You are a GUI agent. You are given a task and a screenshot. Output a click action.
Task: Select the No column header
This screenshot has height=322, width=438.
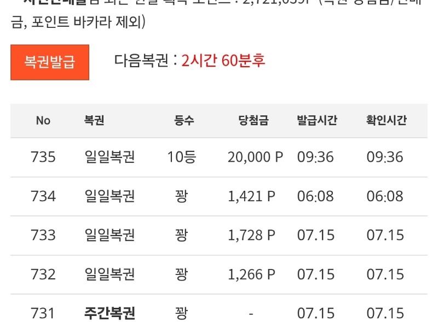click(x=43, y=120)
